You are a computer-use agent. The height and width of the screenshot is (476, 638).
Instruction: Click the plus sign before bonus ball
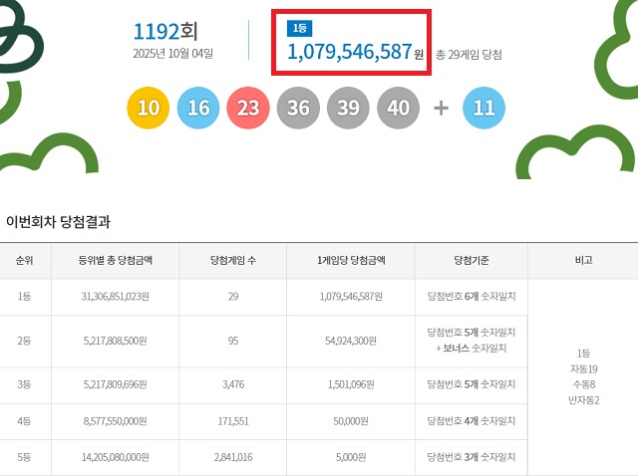coord(441,108)
